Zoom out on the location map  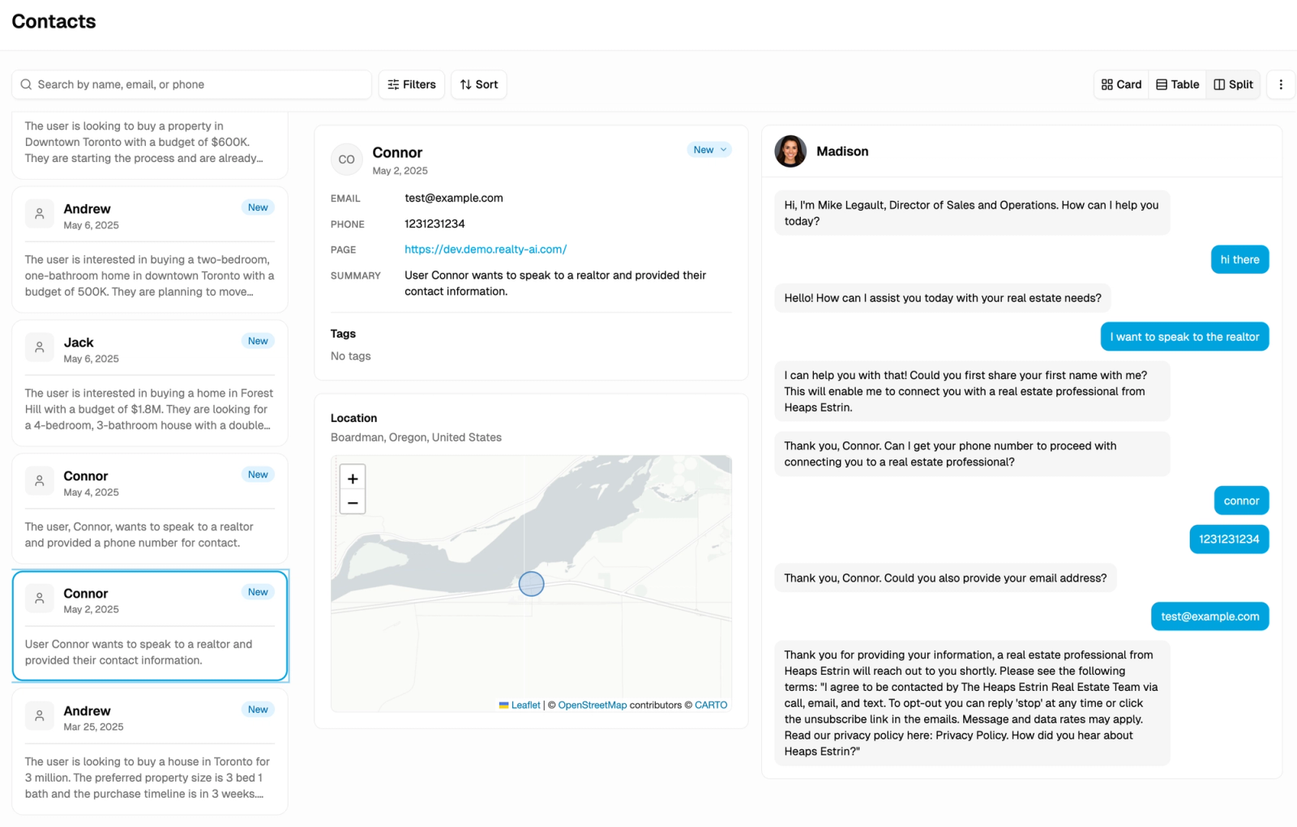(x=353, y=502)
